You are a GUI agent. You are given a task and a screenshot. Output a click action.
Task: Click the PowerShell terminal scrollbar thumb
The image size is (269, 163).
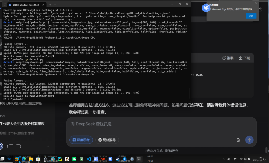(190, 93)
